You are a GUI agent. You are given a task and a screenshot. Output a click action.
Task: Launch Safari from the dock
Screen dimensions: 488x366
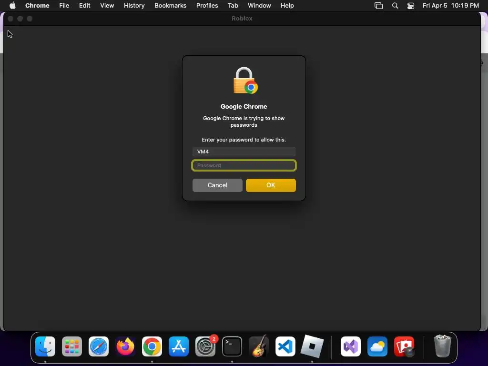coord(99,346)
